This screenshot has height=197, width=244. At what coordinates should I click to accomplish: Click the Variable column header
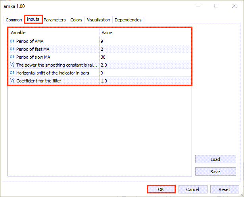pos(54,32)
